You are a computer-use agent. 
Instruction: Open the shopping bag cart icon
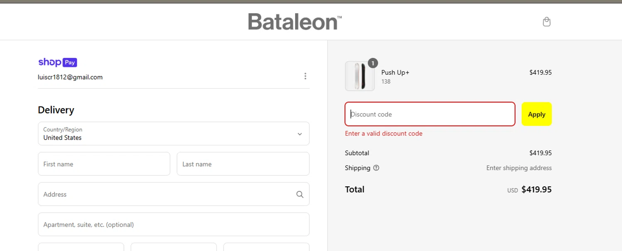[x=547, y=22]
